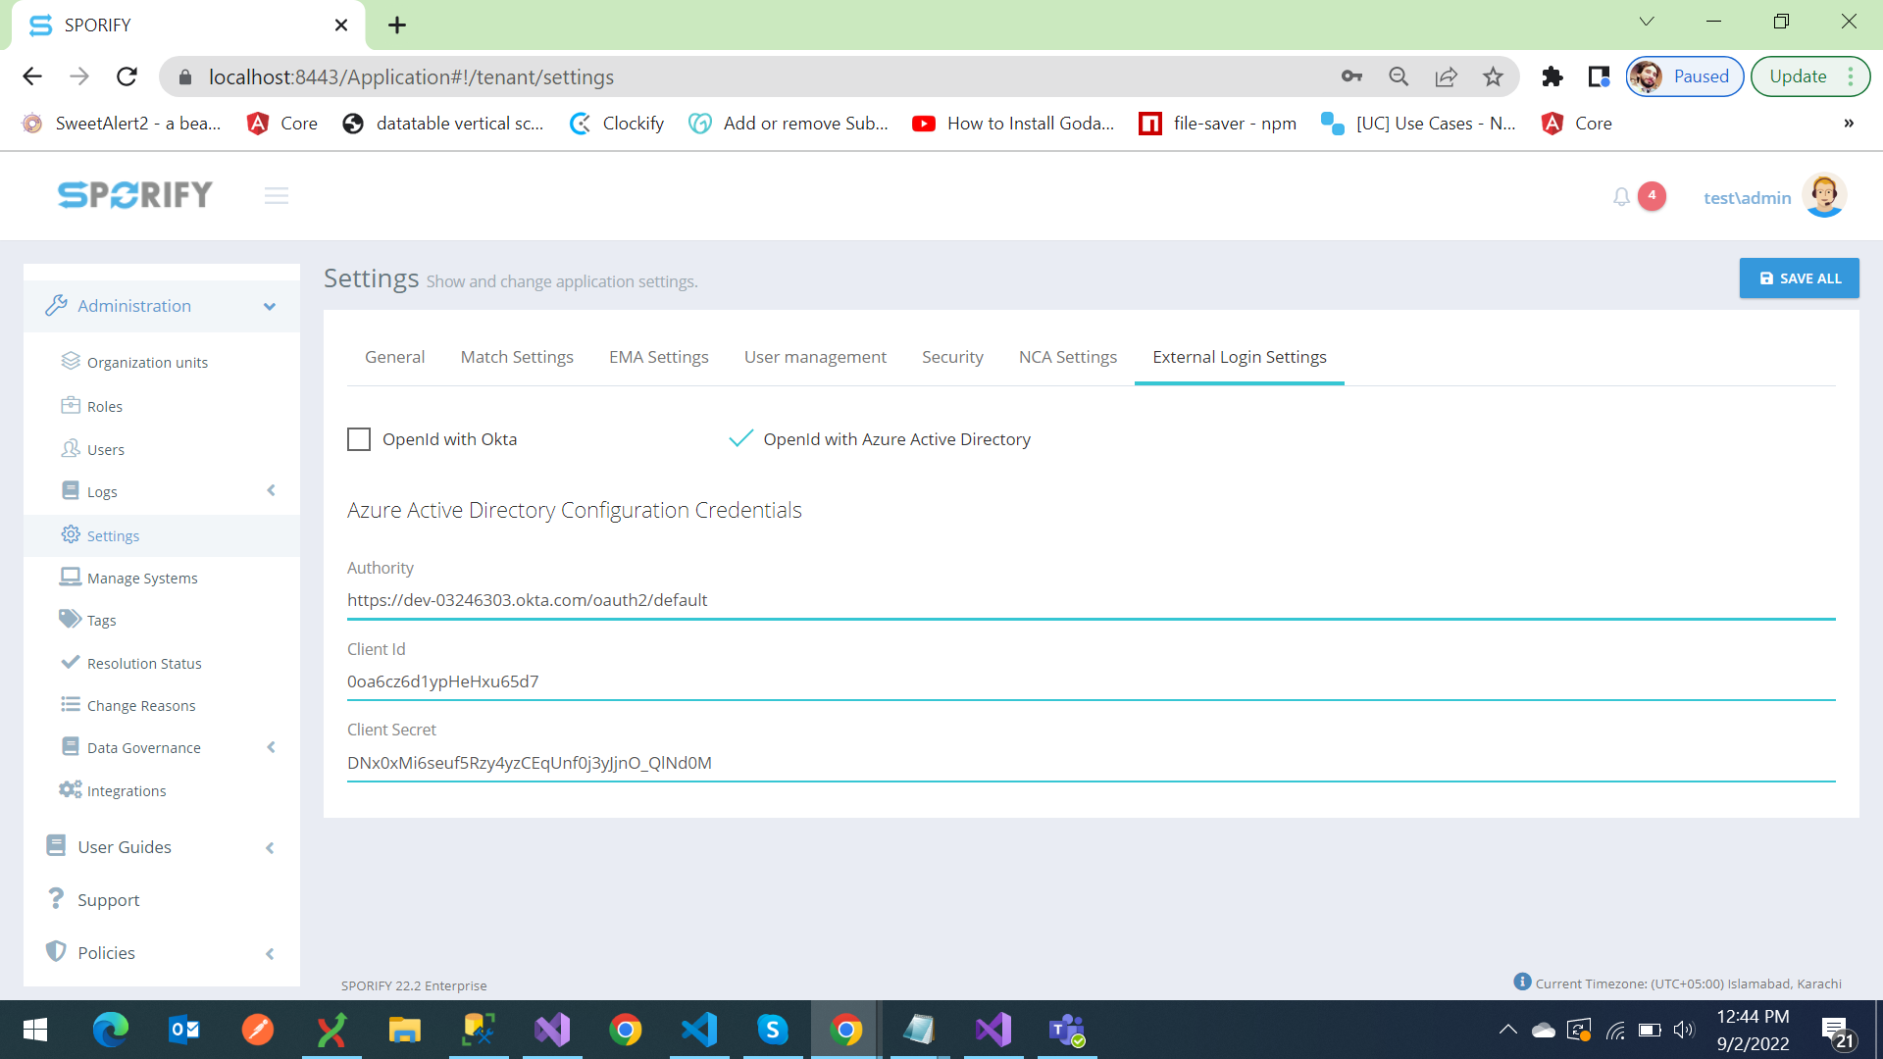Switch to the Security tab

pos(952,357)
